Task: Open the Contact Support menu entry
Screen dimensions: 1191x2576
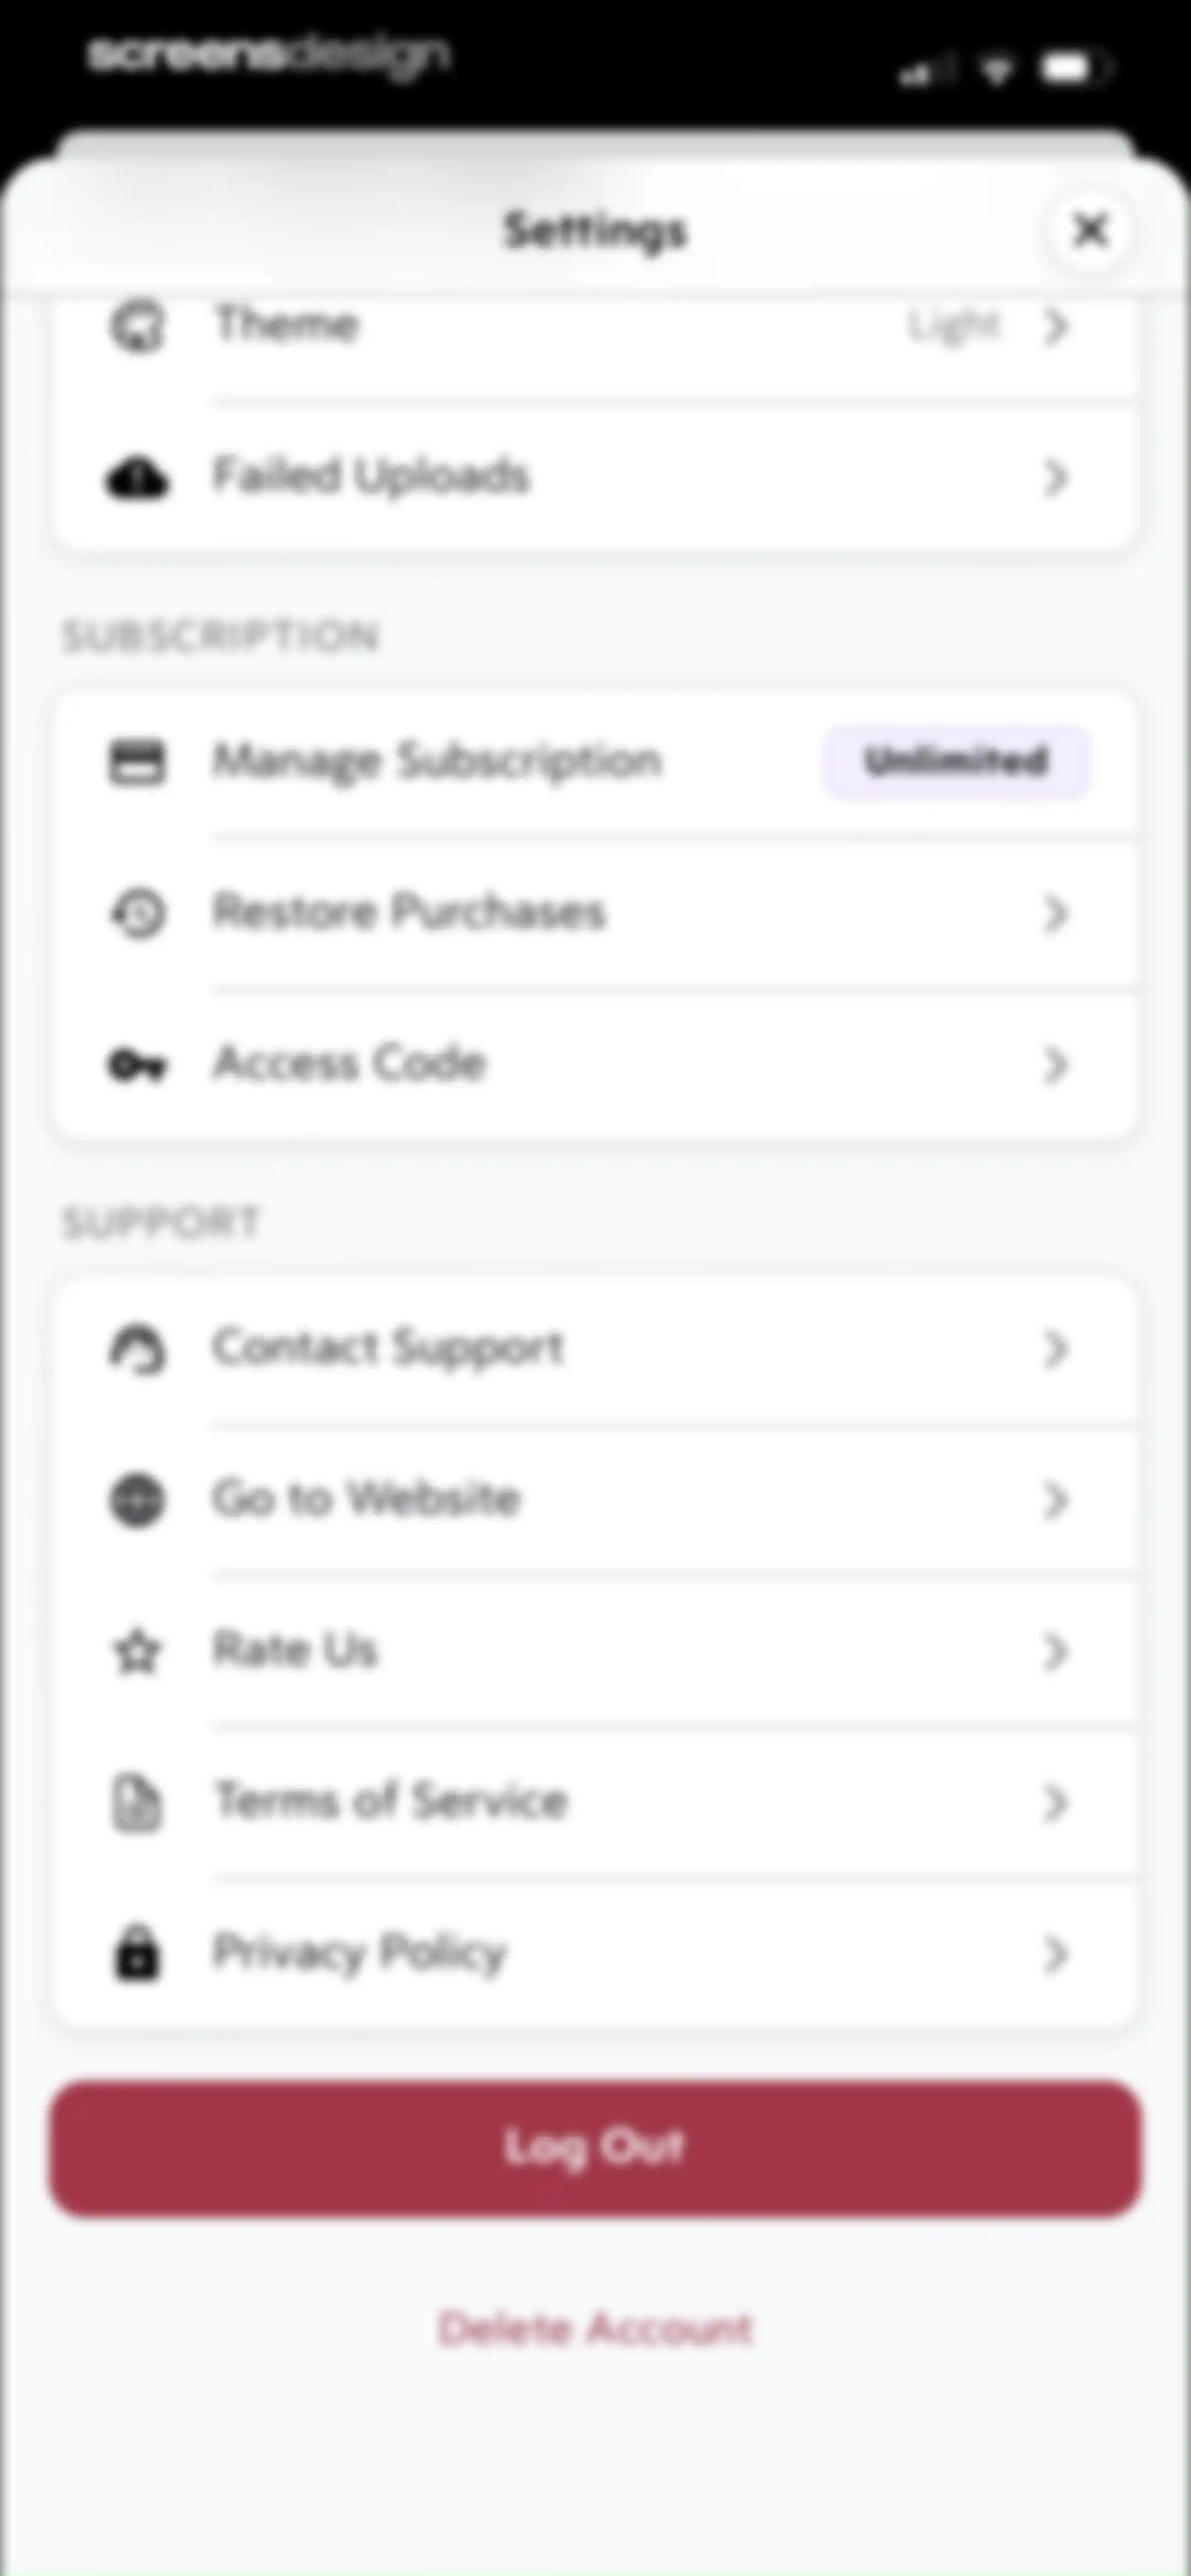Action: pyautogui.click(x=596, y=1349)
